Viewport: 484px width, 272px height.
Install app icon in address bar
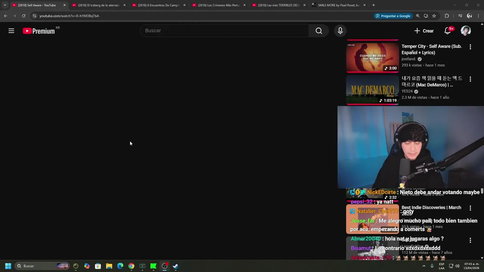[426, 16]
